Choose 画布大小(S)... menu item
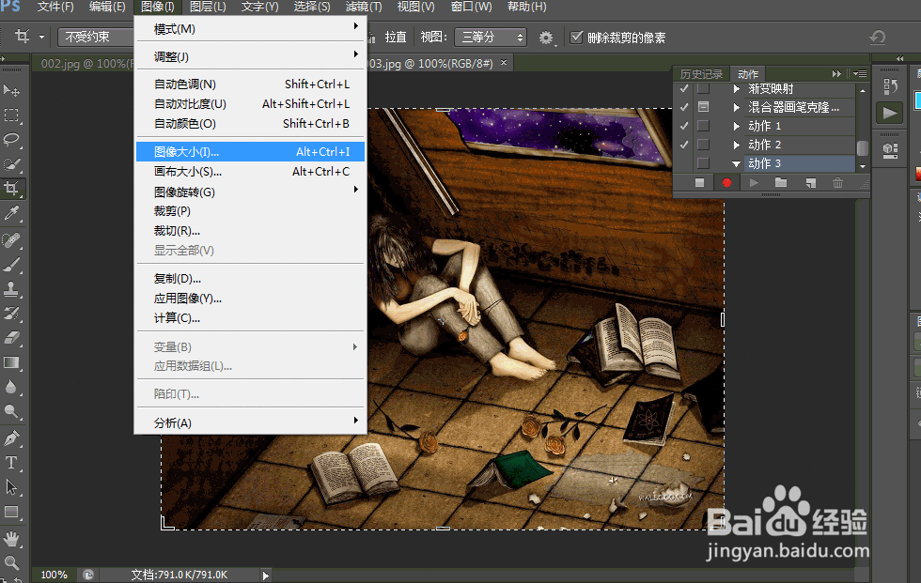921x583 pixels. [x=250, y=172]
